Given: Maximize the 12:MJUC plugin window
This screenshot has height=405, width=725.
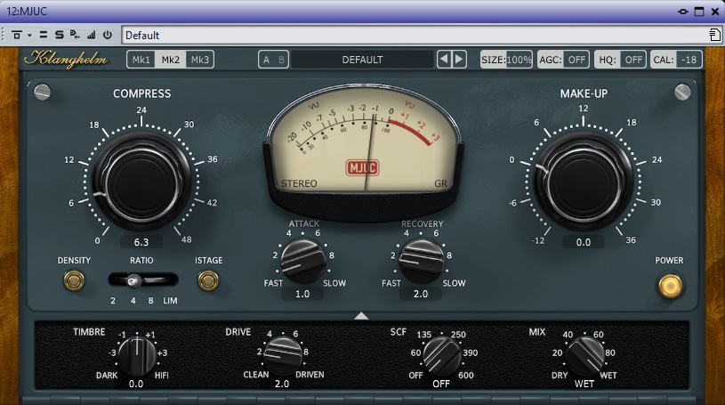Looking at the screenshot, I should click(699, 12).
